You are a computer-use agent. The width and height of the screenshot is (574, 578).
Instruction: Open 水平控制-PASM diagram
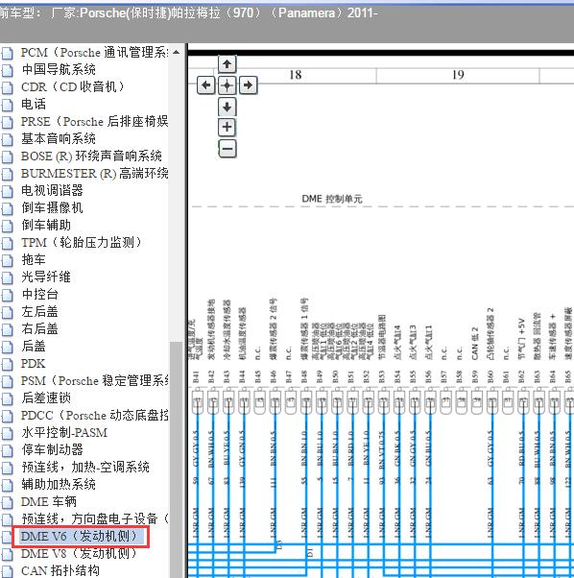[64, 432]
